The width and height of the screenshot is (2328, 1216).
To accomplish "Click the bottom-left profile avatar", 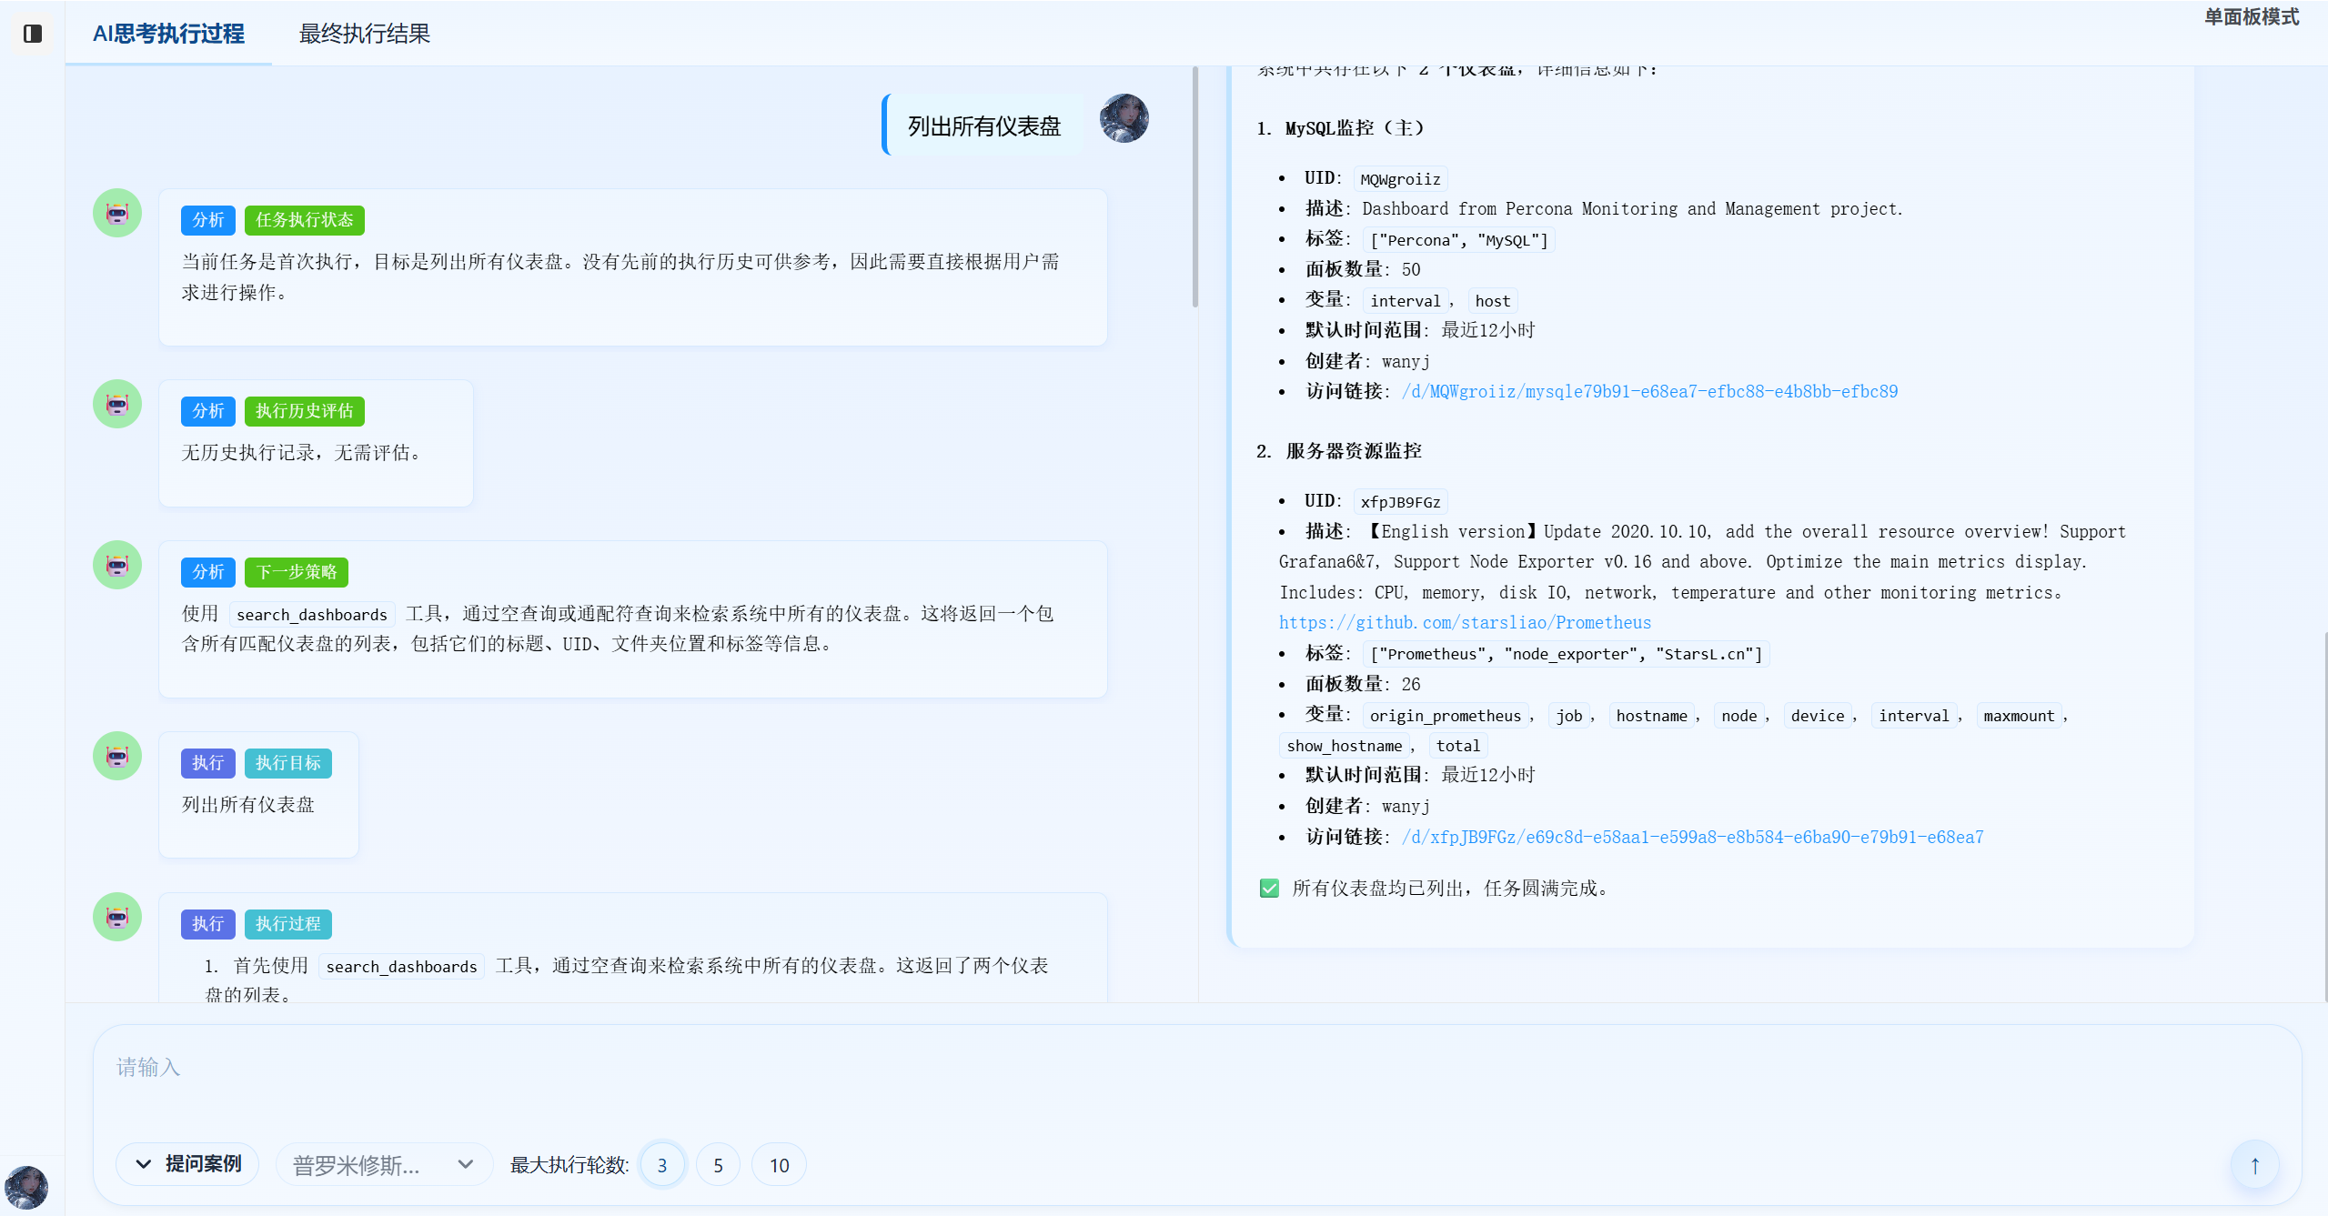I will [x=26, y=1187].
